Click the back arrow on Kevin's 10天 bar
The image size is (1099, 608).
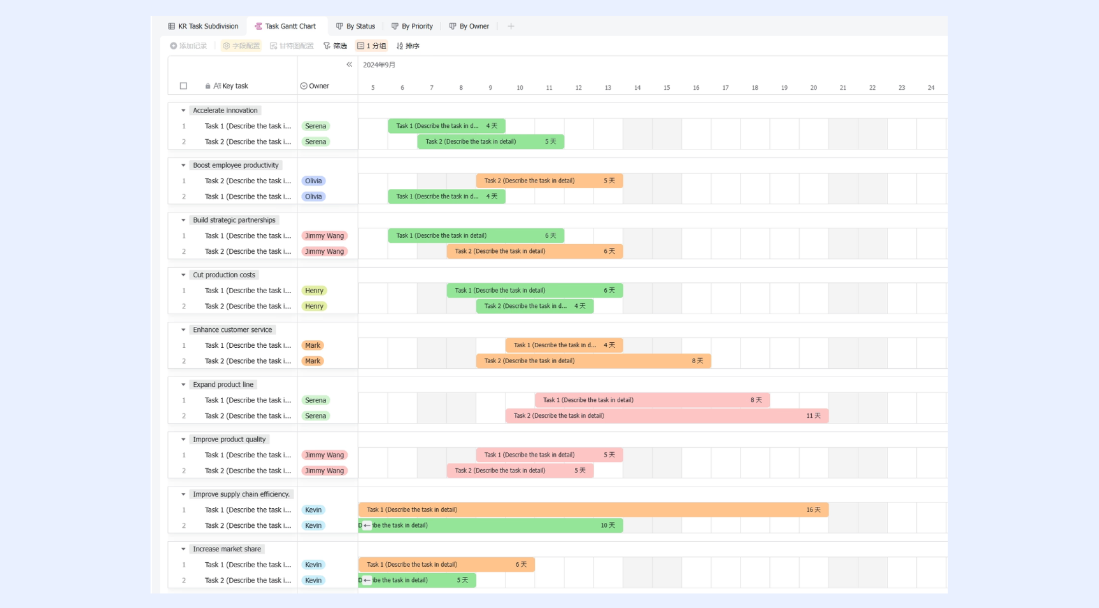(367, 525)
